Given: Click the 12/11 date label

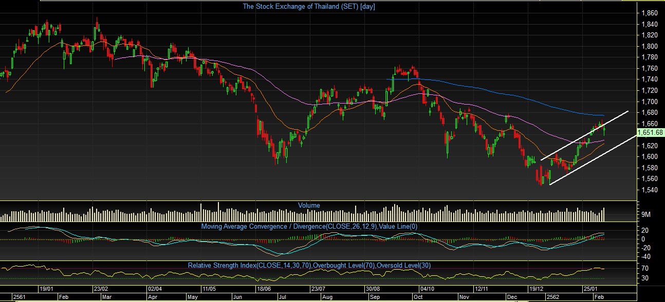Looking at the screenshot, I should [481, 289].
